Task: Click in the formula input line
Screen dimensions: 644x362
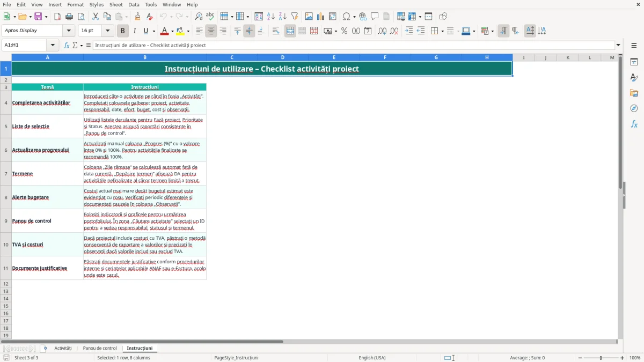Action: 354,46
